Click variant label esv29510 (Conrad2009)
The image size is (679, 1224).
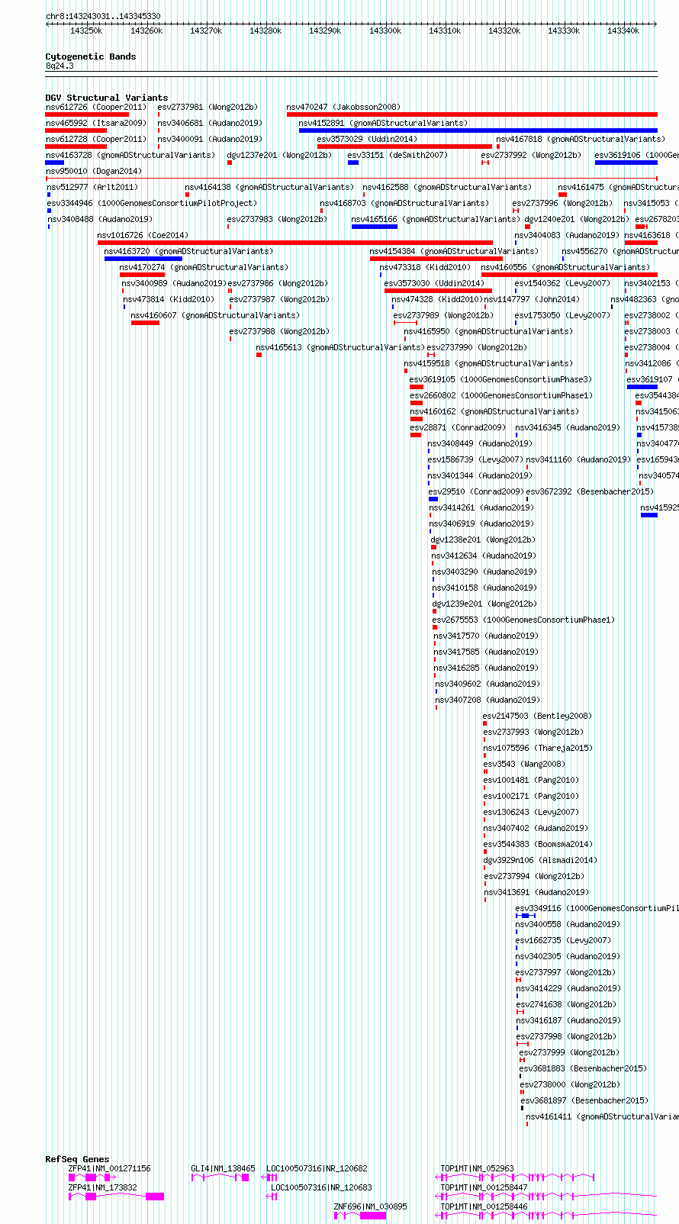pyautogui.click(x=476, y=491)
